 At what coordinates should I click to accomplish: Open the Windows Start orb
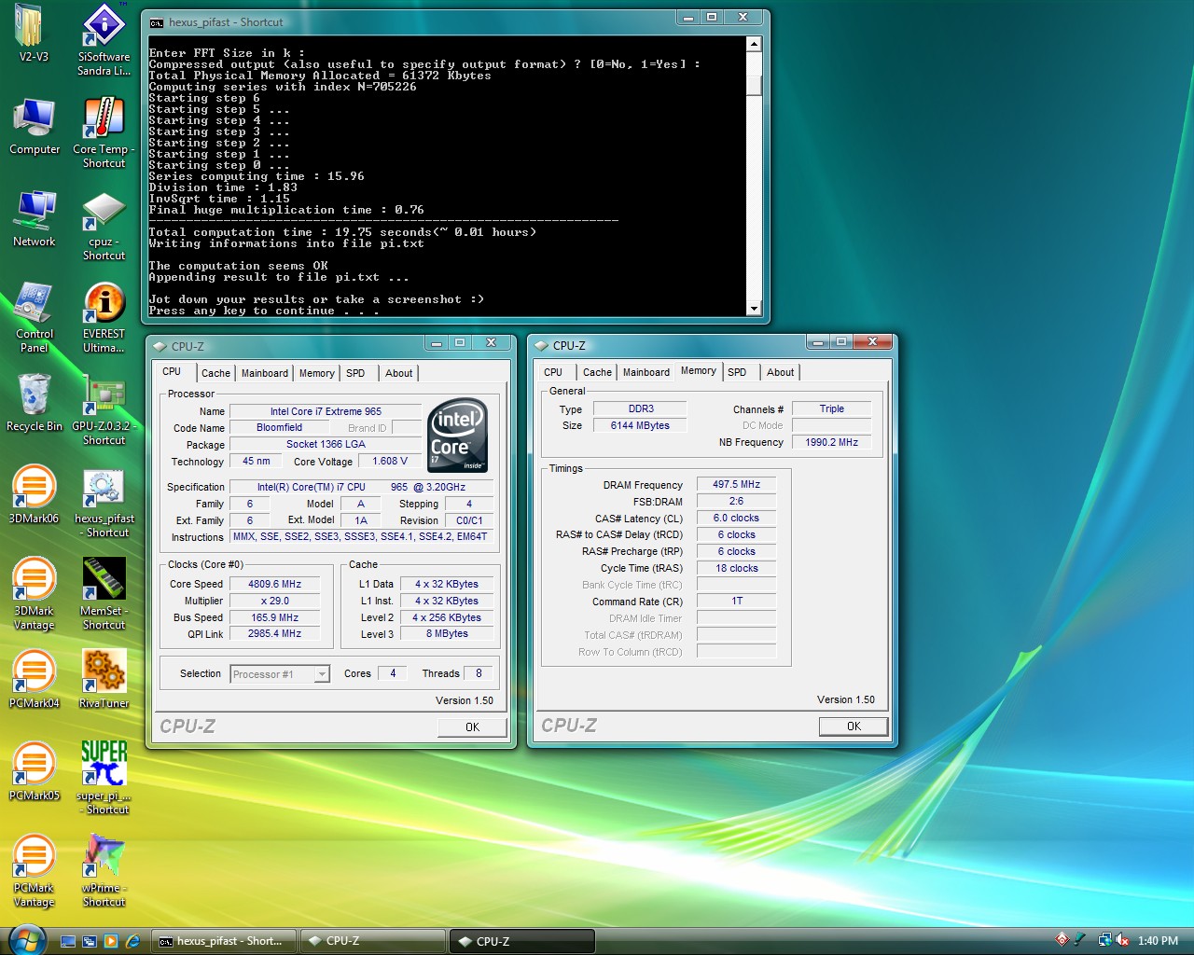coord(26,940)
